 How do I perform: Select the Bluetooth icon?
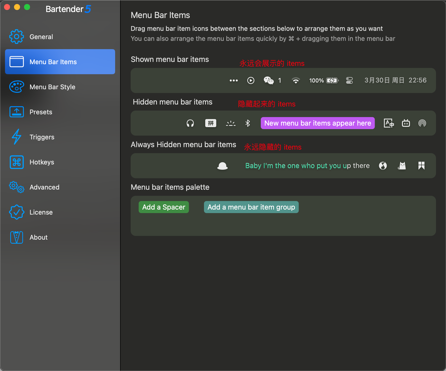coord(248,123)
